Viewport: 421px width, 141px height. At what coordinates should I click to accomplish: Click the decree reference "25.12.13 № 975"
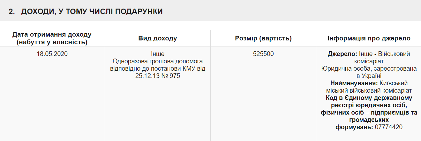tap(158, 76)
